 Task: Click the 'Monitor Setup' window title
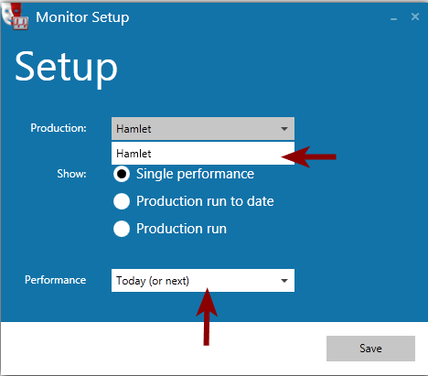(82, 17)
